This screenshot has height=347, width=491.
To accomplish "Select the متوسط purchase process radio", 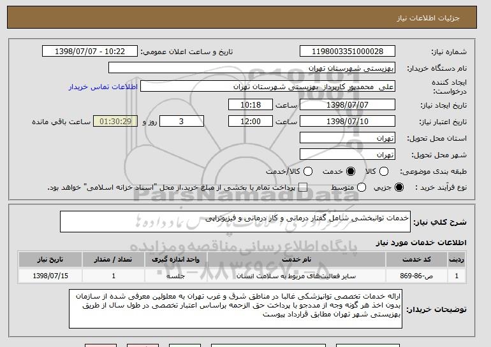I will pos(362,187).
